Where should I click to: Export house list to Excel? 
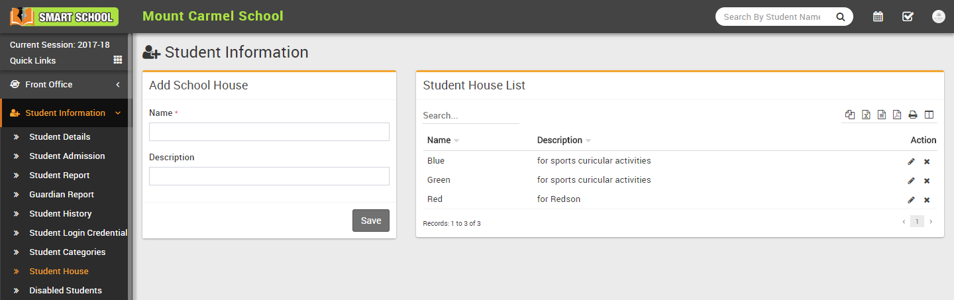tap(866, 115)
